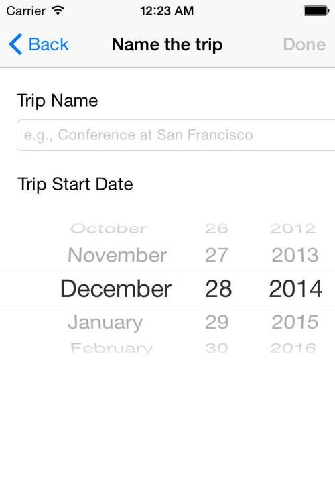Screen dimensions: 335x503
Task: Set year to 2015 in picker
Action: tap(295, 322)
